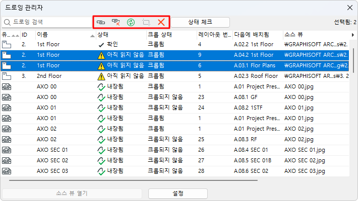Click the horizontal scrollbar at the bottom
Image resolution: width=358 pixels, height=201 pixels.
click(133, 180)
